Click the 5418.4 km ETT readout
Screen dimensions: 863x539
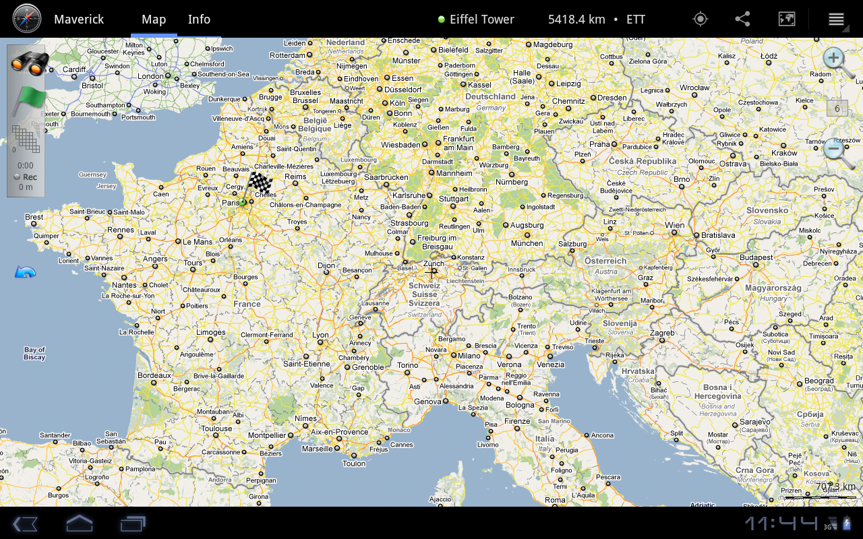[x=576, y=19]
